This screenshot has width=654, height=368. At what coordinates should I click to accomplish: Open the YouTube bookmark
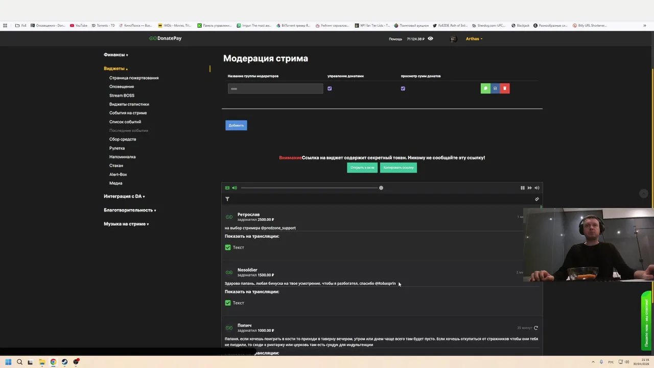79,26
